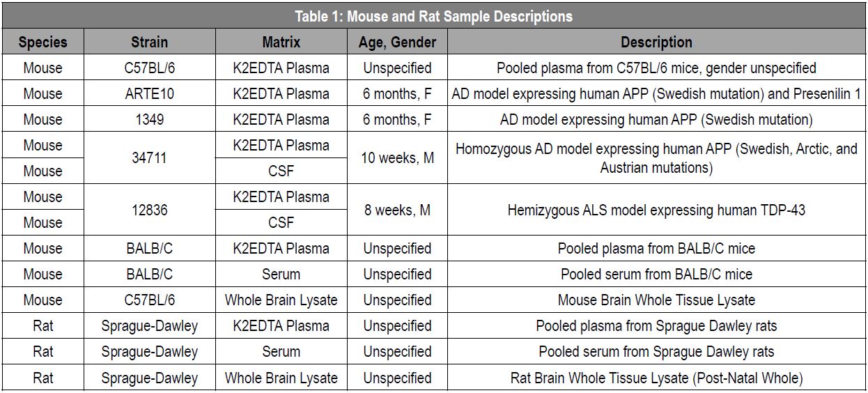Viewport: 868px width, 393px height.
Task: Click the Strain column header
Action: [149, 42]
